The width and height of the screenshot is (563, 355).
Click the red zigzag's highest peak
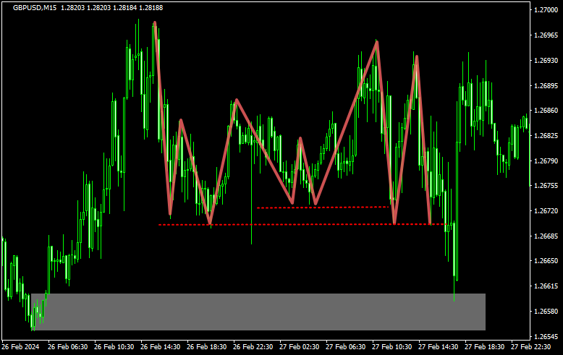pyautogui.click(x=154, y=23)
